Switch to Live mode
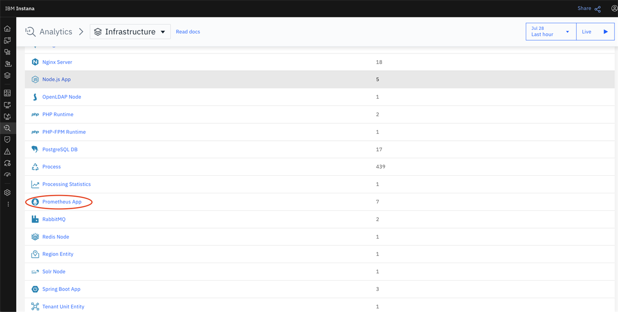 [595, 31]
